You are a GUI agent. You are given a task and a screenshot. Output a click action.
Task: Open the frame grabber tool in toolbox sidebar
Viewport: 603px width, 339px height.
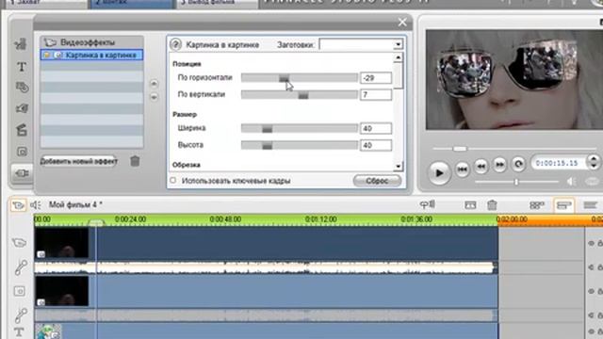pos(22,108)
